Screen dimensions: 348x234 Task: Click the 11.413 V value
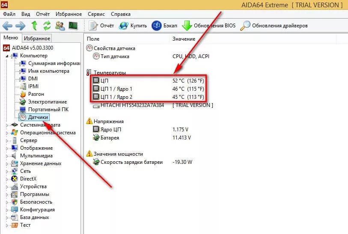(181, 137)
